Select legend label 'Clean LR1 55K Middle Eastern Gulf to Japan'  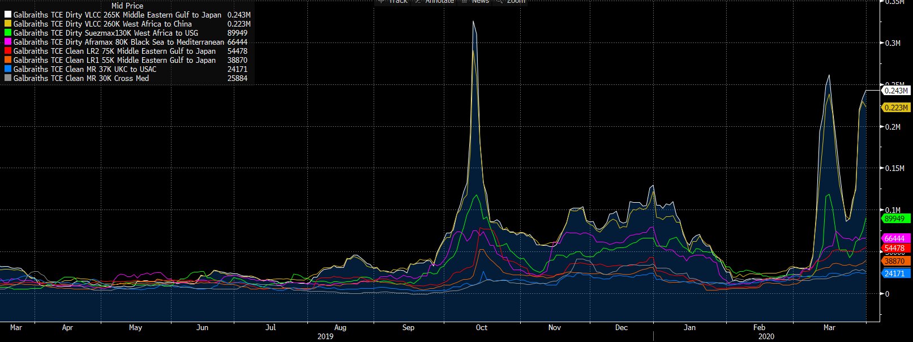pyautogui.click(x=140, y=61)
